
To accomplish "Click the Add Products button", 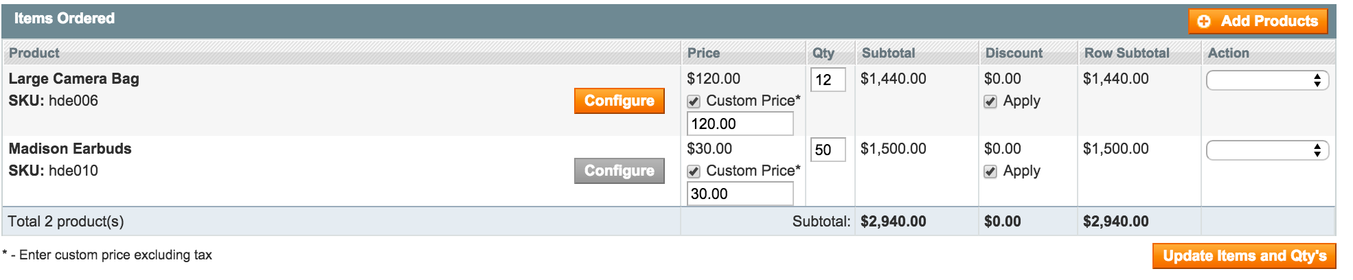I will [x=1258, y=21].
